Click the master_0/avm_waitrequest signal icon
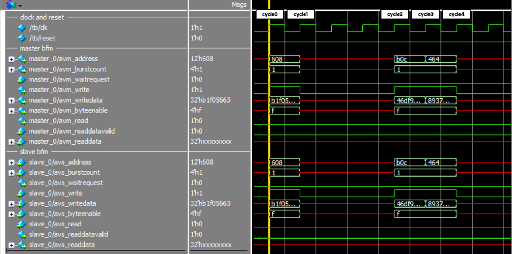 22,80
